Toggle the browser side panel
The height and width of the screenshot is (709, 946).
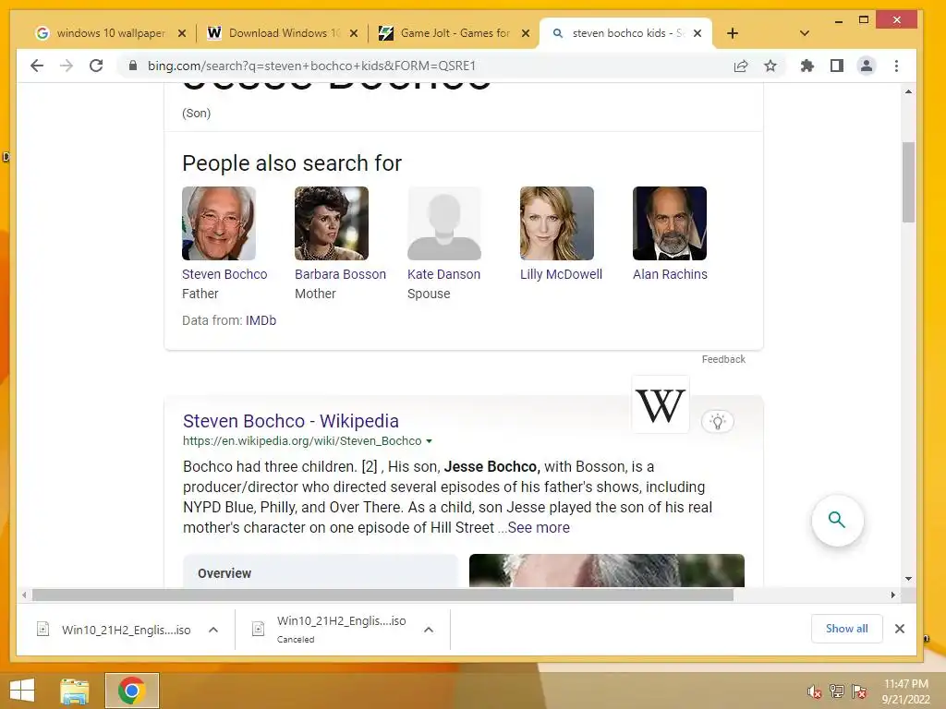pos(837,66)
